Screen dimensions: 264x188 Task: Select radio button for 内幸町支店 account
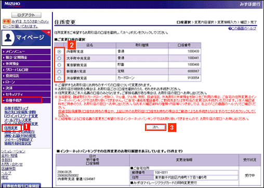click(x=59, y=51)
